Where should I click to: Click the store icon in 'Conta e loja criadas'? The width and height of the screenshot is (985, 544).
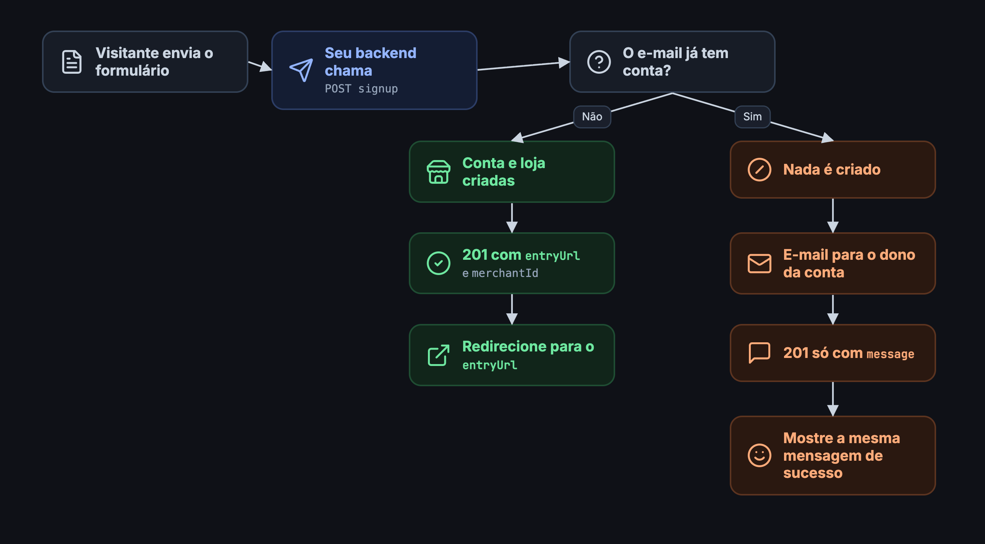(438, 172)
